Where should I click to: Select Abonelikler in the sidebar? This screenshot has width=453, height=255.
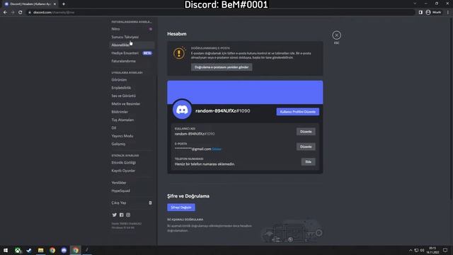coord(132,45)
